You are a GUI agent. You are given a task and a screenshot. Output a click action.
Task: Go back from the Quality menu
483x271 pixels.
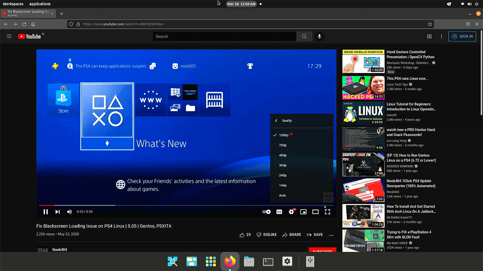click(x=276, y=120)
